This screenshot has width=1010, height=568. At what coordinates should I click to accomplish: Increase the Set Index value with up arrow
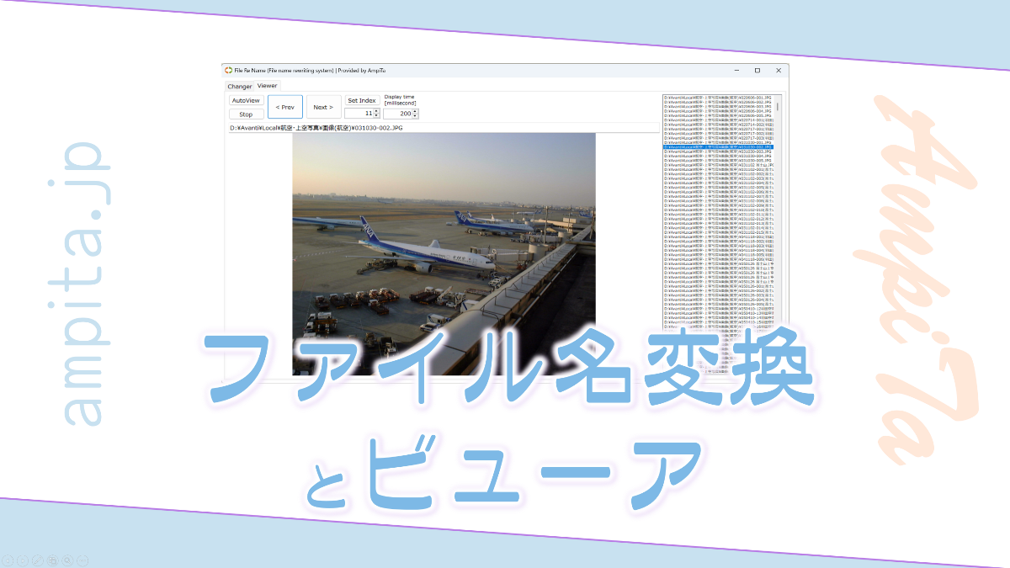(x=376, y=110)
